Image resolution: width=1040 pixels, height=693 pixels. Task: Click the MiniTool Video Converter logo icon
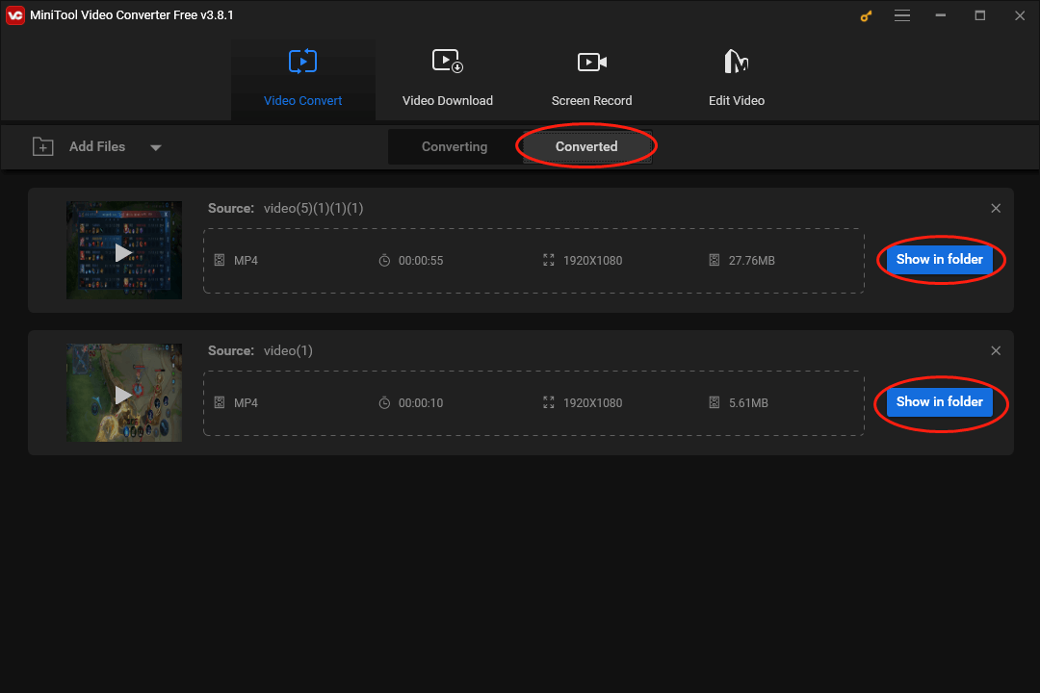(14, 15)
